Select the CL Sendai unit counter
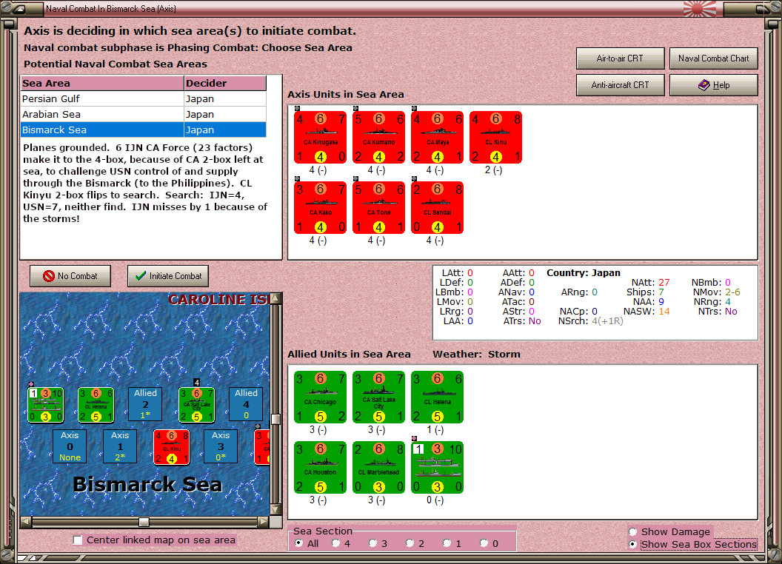782x564 pixels. point(437,207)
